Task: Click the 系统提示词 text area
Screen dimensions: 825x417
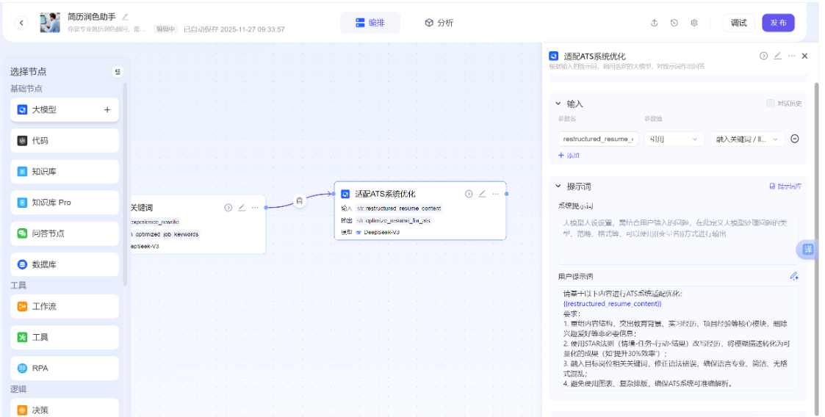Action: [677, 239]
